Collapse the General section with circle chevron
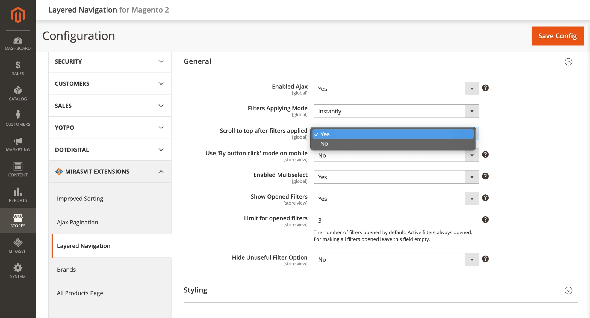 point(568,62)
